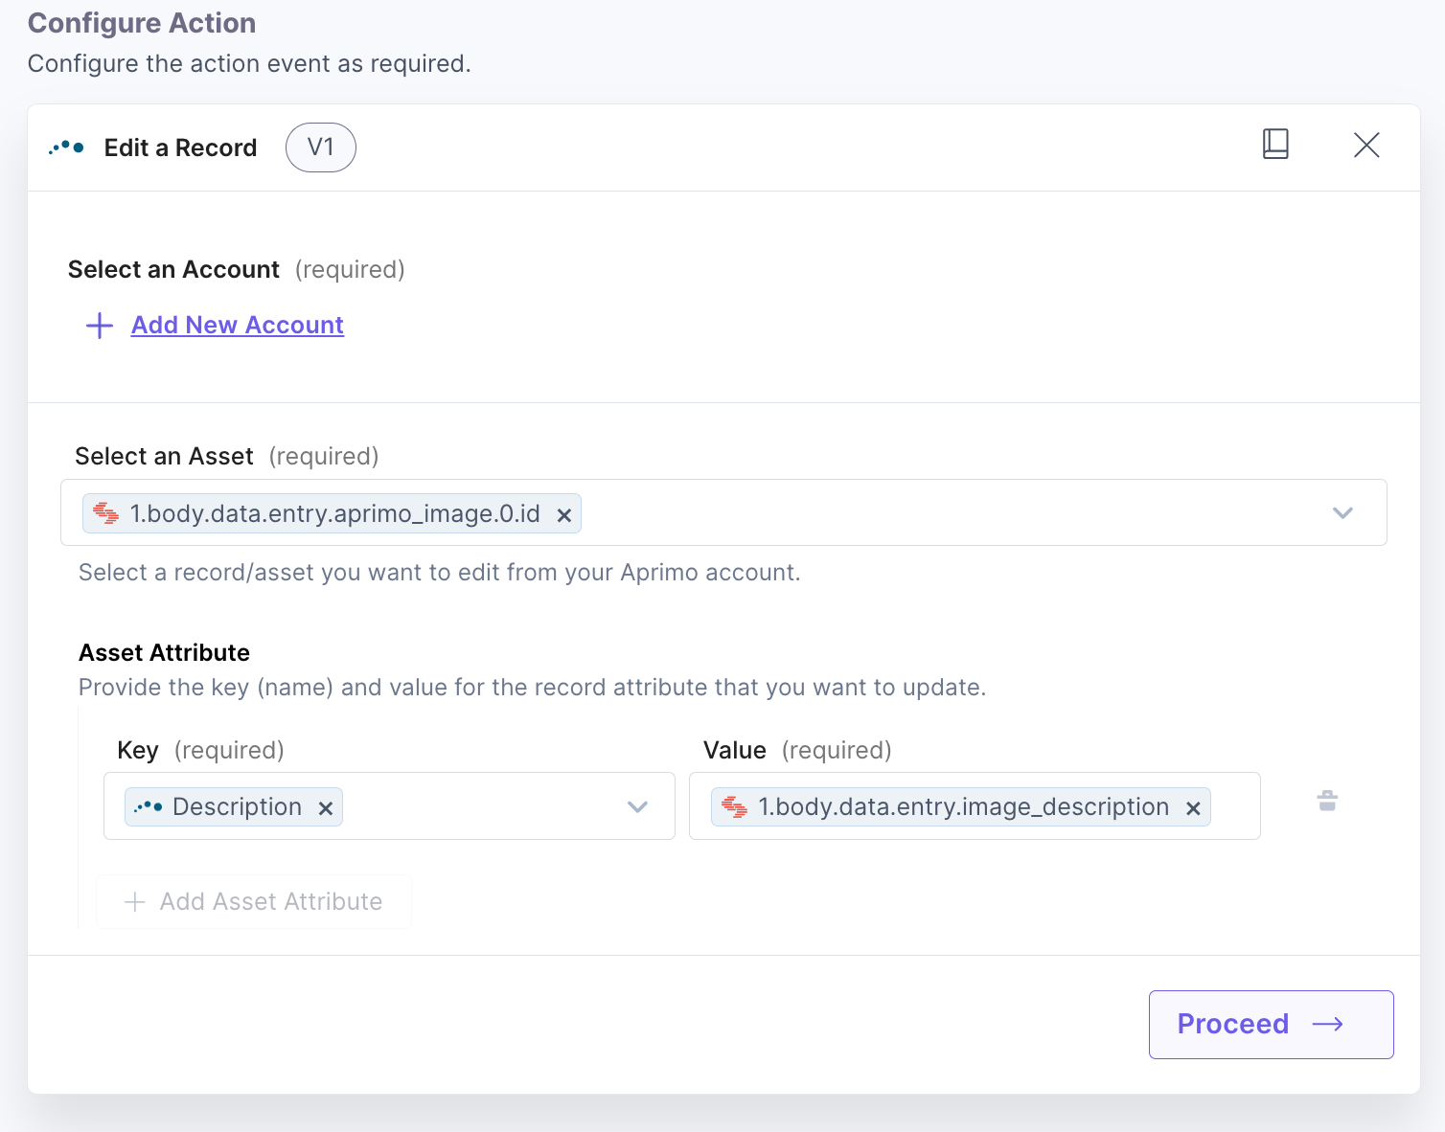The image size is (1445, 1132).
Task: Click the Asset Attribute label
Action: (164, 653)
